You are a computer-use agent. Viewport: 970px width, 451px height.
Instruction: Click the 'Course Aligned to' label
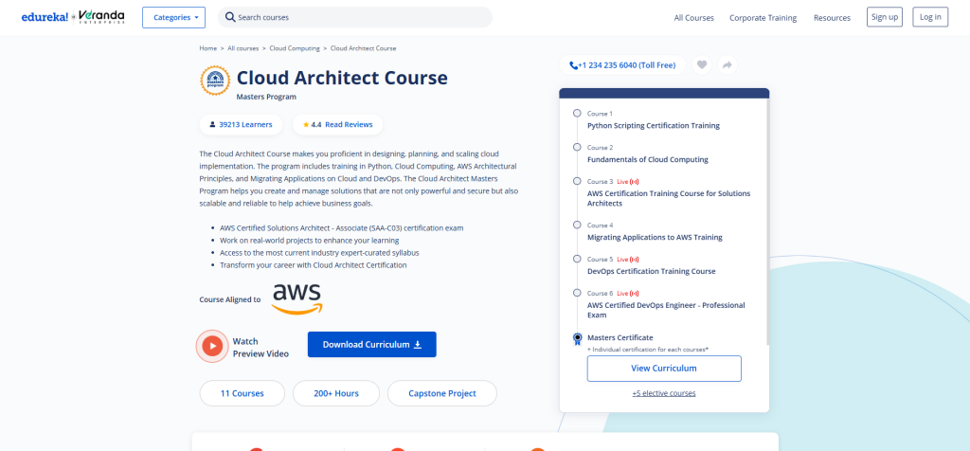(230, 299)
